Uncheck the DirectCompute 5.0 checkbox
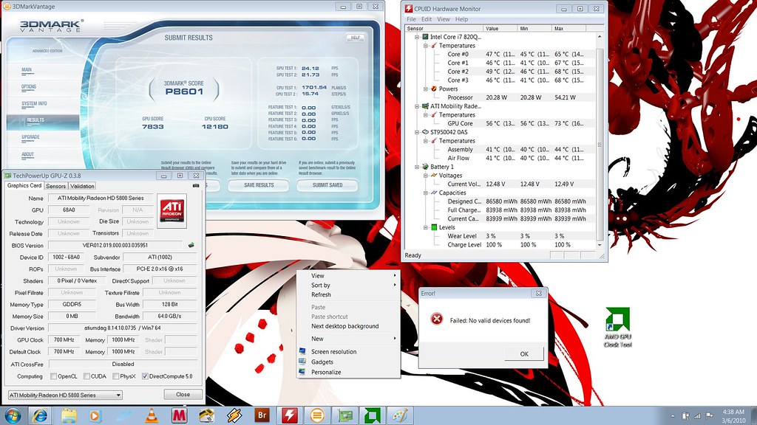The height and width of the screenshot is (425, 757). [x=145, y=376]
